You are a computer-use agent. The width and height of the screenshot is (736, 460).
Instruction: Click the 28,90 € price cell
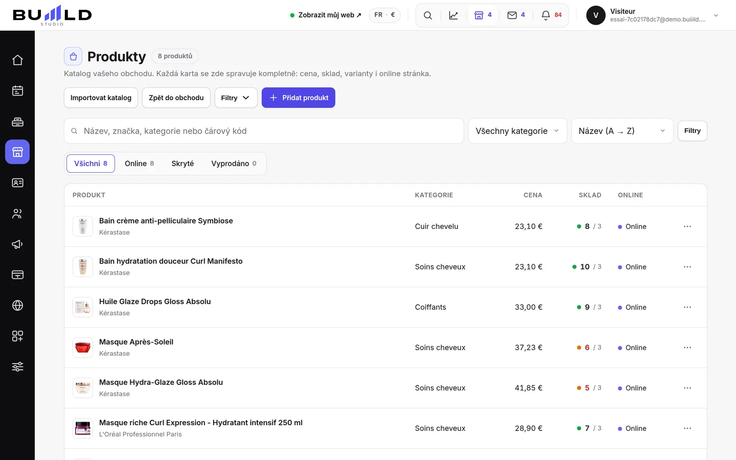pos(528,428)
